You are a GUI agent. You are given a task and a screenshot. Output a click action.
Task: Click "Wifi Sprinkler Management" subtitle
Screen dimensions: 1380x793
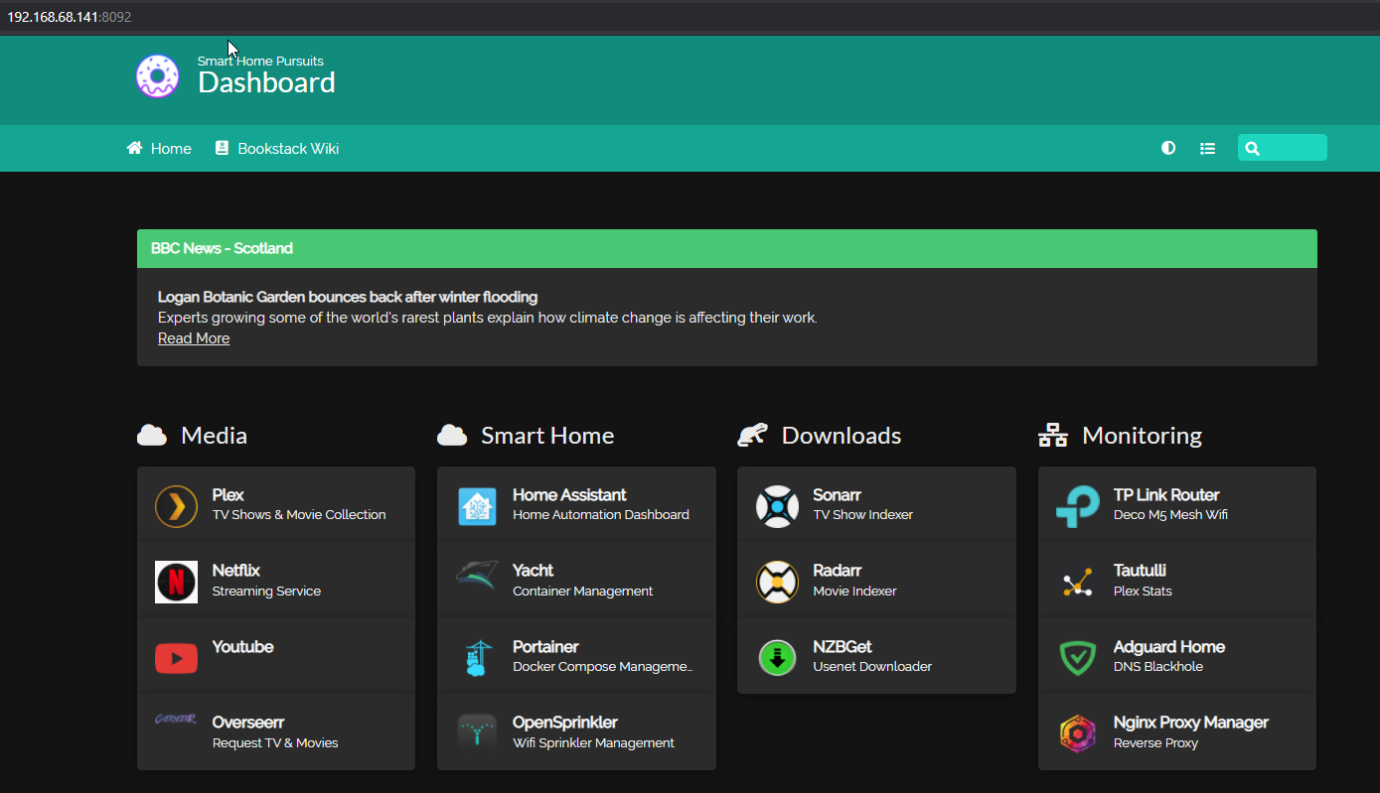593,742
